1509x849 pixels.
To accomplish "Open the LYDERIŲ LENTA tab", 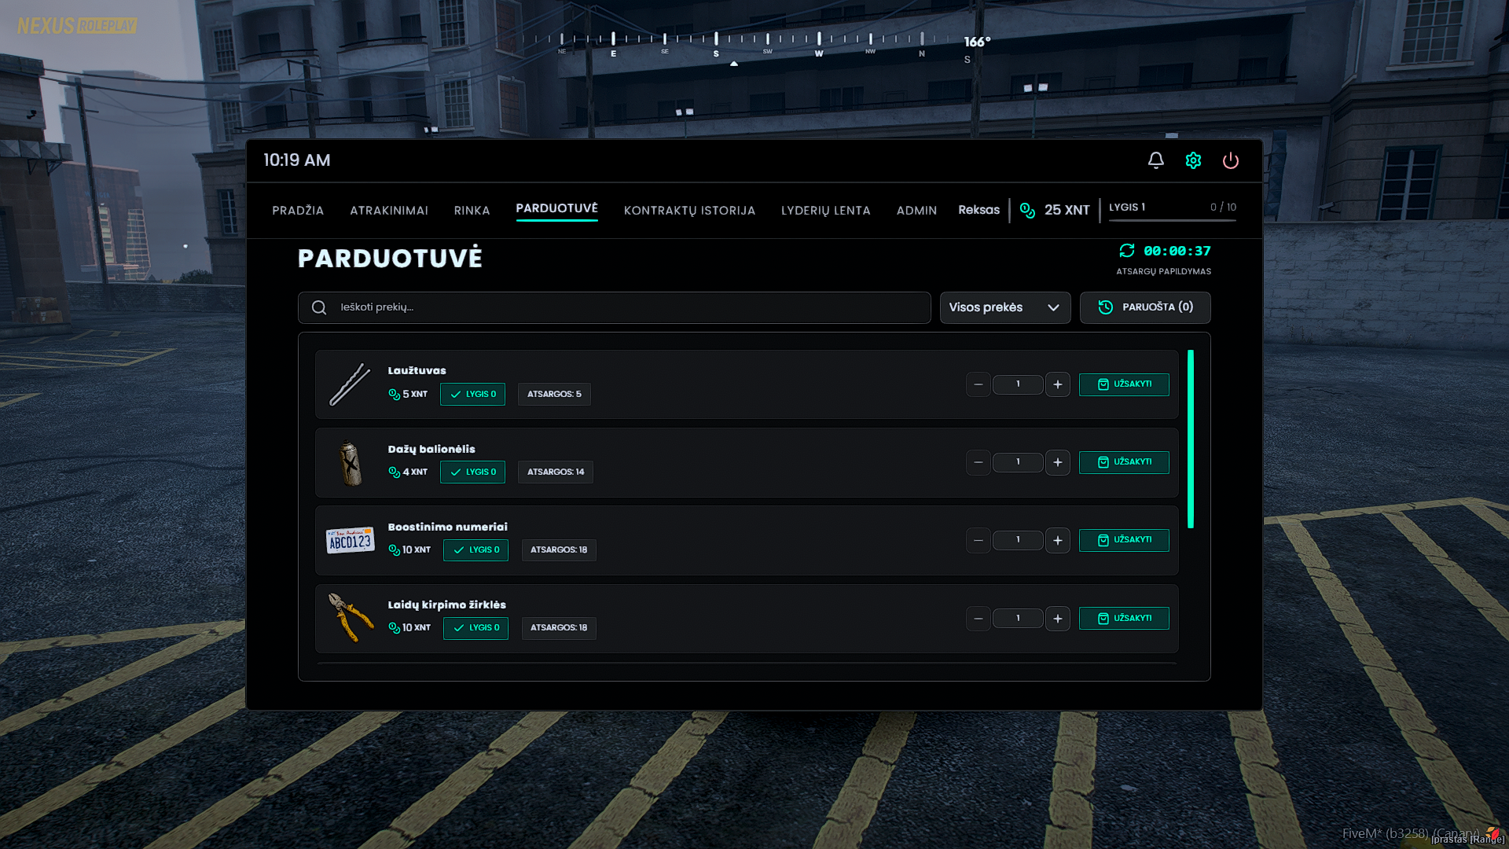I will click(x=825, y=211).
